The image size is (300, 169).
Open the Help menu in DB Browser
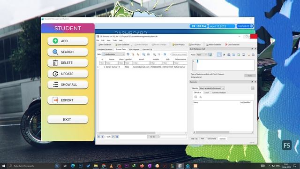pyautogui.click(x=121, y=40)
